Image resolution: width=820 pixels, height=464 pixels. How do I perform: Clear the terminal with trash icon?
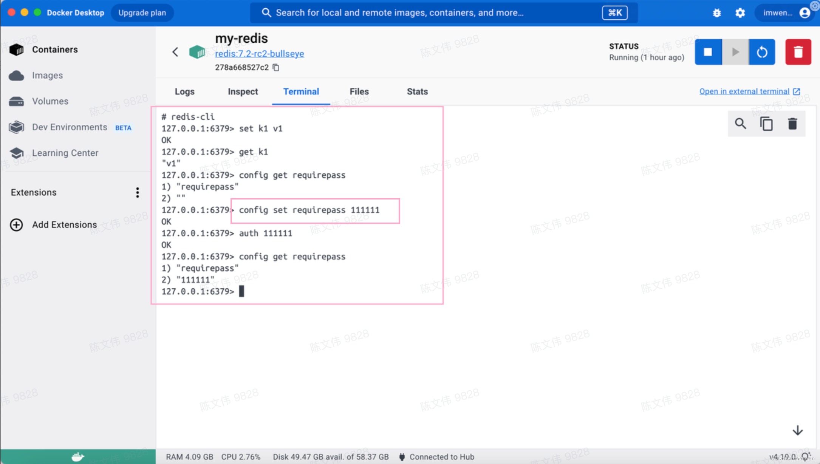click(792, 124)
